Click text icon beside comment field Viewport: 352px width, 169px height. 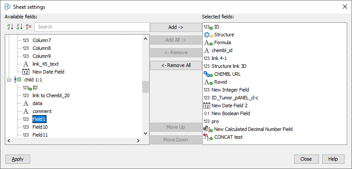tap(26, 112)
